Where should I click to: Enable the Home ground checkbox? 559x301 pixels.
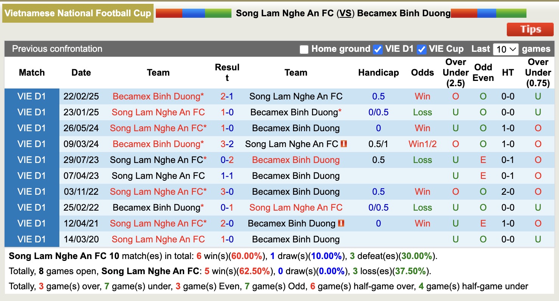click(304, 49)
